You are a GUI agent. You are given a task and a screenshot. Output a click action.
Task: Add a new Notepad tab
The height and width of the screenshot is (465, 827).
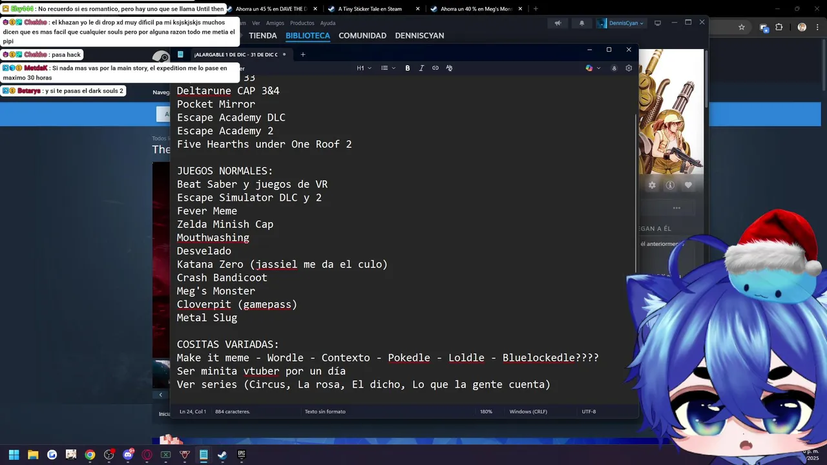coord(302,54)
